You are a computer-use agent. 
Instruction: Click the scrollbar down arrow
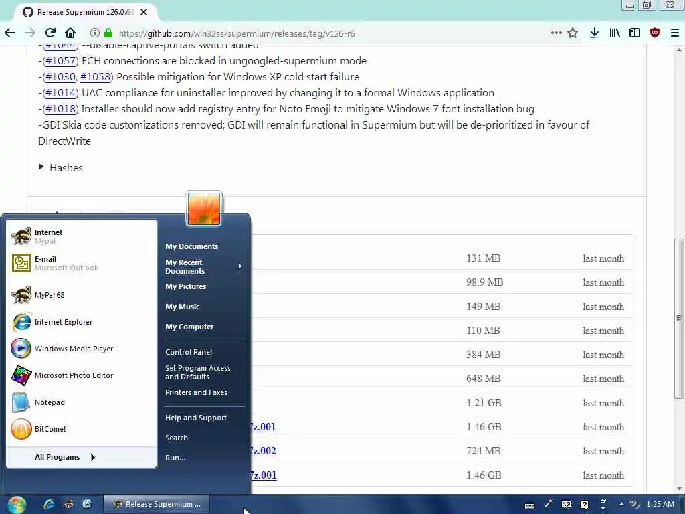(679, 489)
